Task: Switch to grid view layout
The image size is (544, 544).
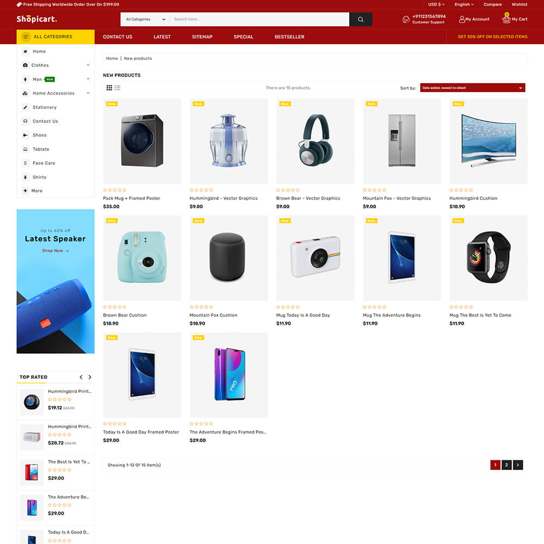Action: [109, 88]
